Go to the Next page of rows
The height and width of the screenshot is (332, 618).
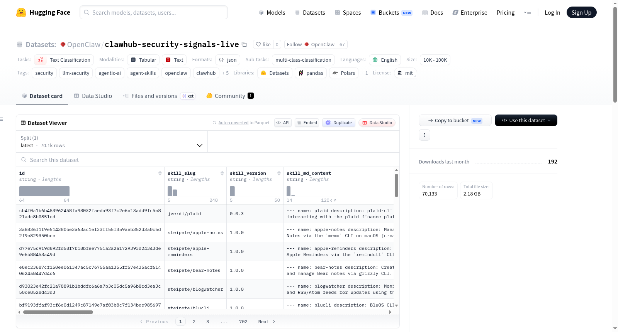point(267,322)
